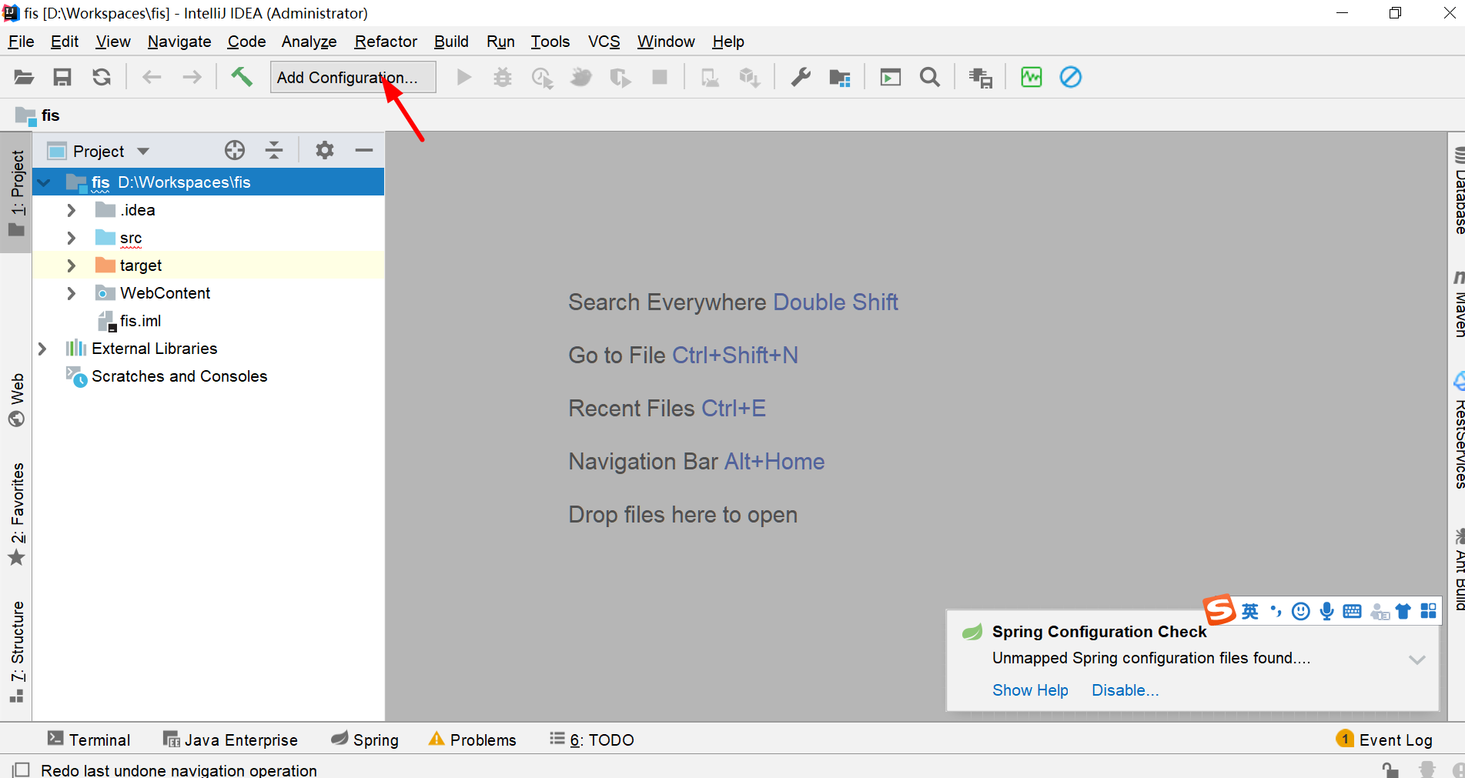1465x778 pixels.
Task: Expand External Libraries node
Action: click(43, 349)
